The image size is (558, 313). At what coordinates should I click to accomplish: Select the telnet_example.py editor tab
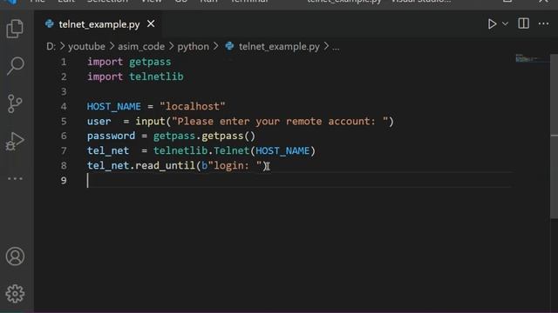pos(99,24)
